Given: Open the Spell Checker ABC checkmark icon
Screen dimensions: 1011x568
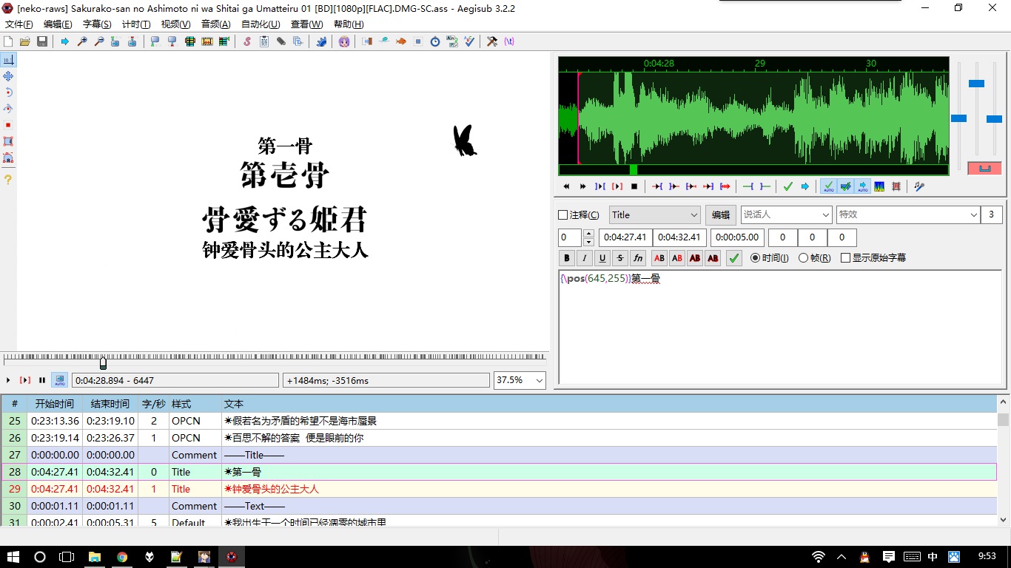Looking at the screenshot, I should tap(469, 41).
